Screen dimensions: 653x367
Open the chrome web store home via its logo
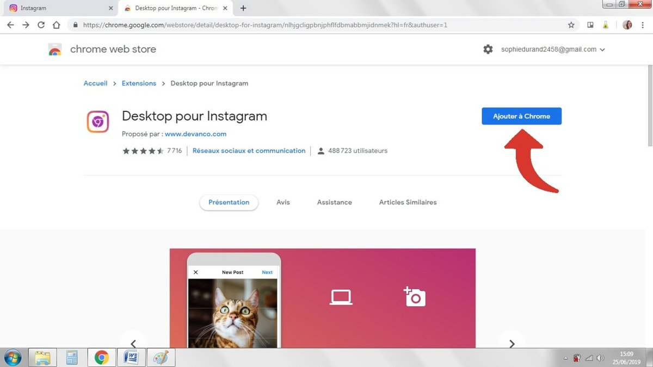tap(55, 49)
